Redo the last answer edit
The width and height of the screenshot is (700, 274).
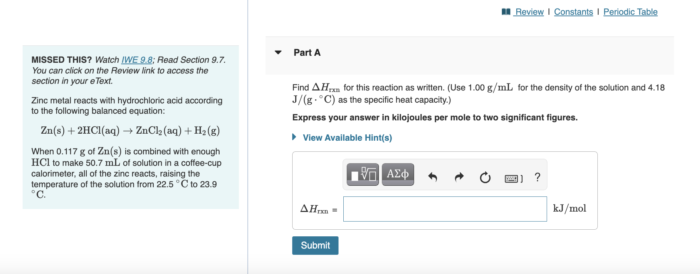[460, 177]
